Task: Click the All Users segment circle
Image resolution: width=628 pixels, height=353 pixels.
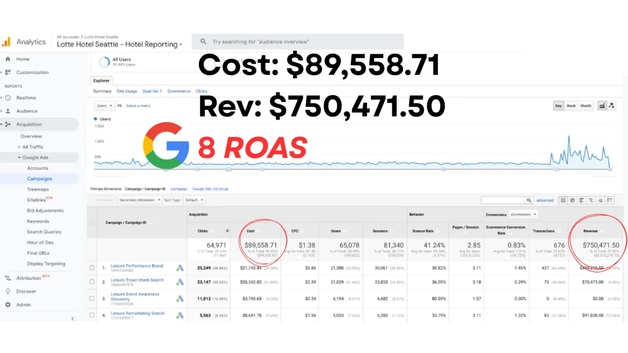Action: 104,62
